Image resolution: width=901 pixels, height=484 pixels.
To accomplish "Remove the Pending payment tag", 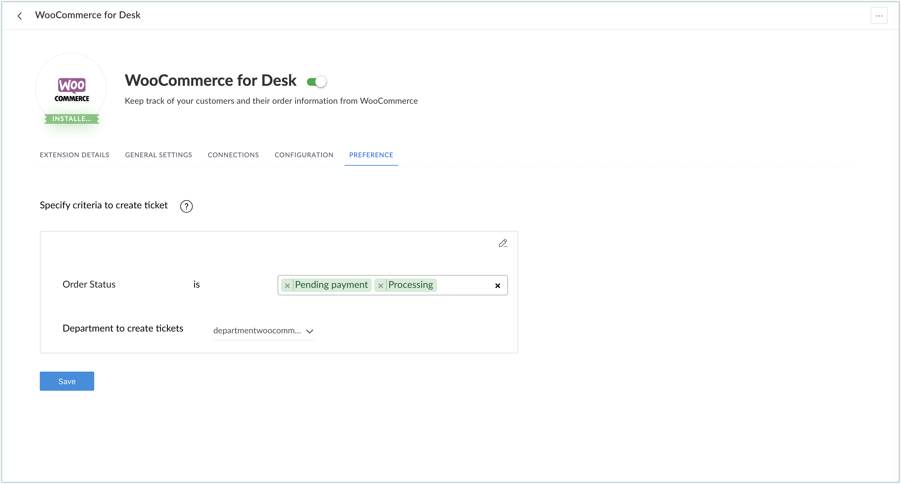I will (x=287, y=285).
